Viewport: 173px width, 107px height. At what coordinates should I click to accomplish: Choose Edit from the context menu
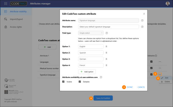click(x=166, y=78)
